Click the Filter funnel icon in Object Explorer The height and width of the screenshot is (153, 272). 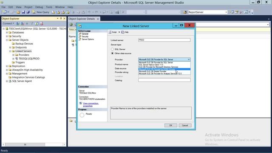[32, 24]
